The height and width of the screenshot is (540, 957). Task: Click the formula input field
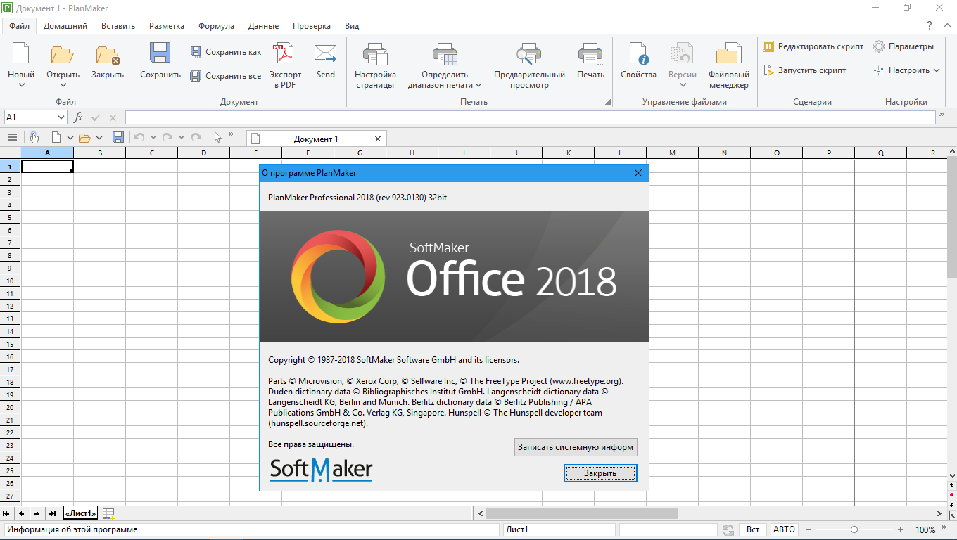530,117
